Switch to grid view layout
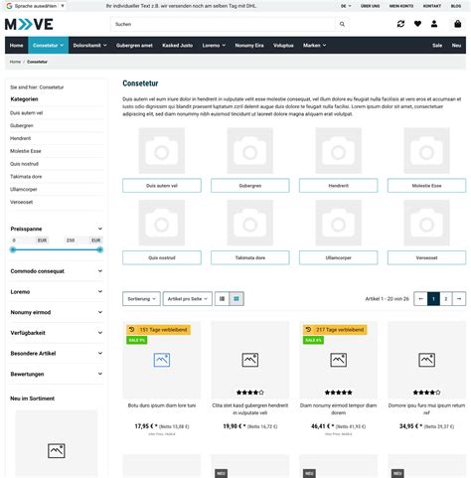Screen dimensions: 471x478 coord(236,299)
